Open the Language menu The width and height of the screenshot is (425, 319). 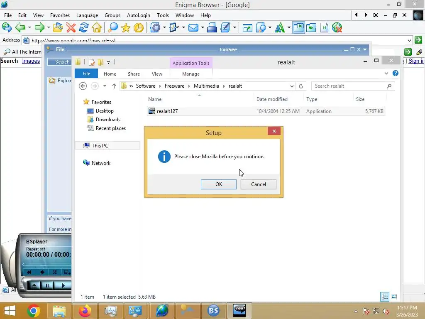pos(87,15)
